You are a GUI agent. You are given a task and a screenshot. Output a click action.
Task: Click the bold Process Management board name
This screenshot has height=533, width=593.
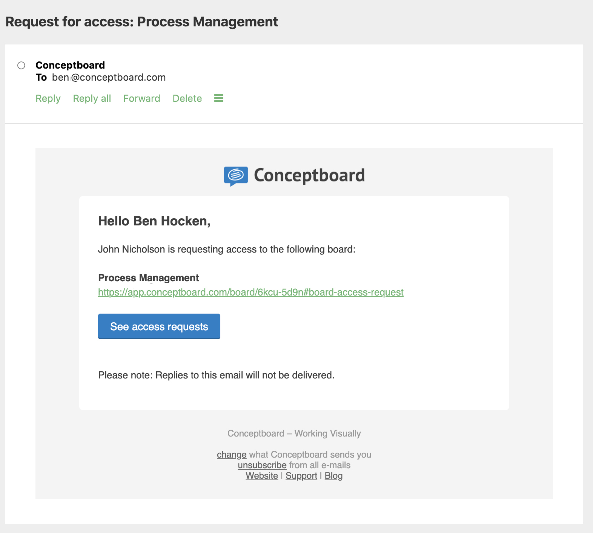click(149, 278)
